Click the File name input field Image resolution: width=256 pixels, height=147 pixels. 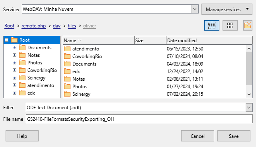coord(139,119)
